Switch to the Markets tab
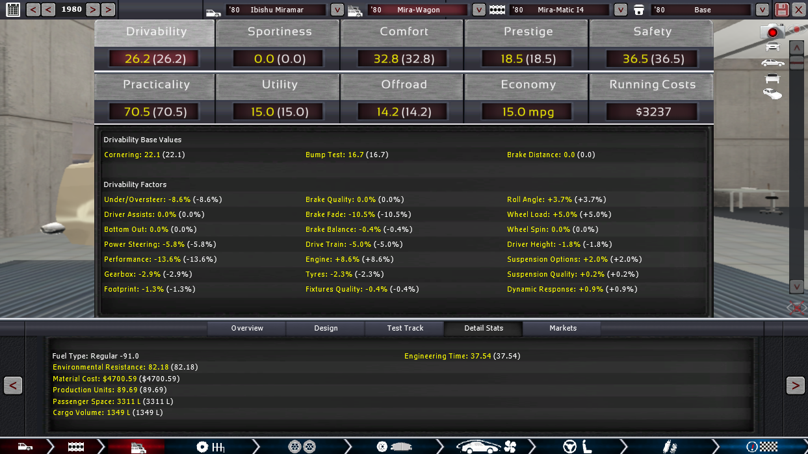 (x=563, y=329)
